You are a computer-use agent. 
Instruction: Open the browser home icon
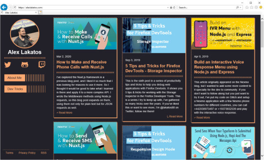pos(247,7)
